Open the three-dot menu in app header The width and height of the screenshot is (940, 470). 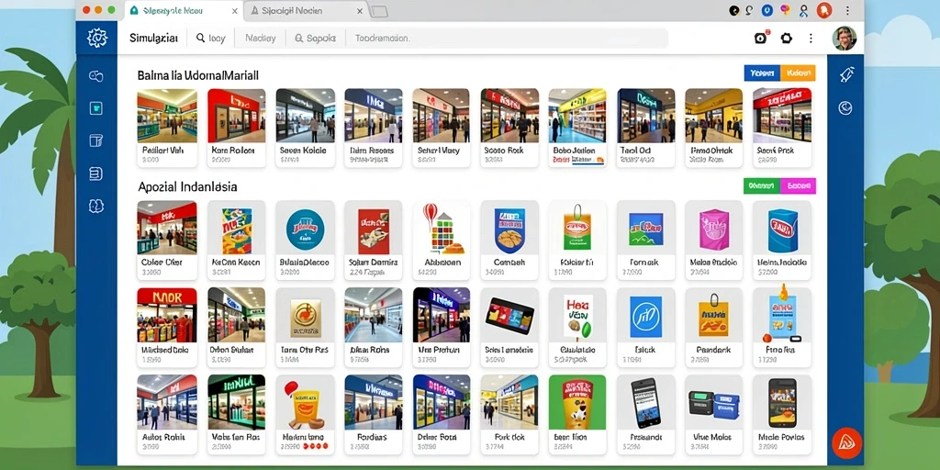click(x=811, y=39)
